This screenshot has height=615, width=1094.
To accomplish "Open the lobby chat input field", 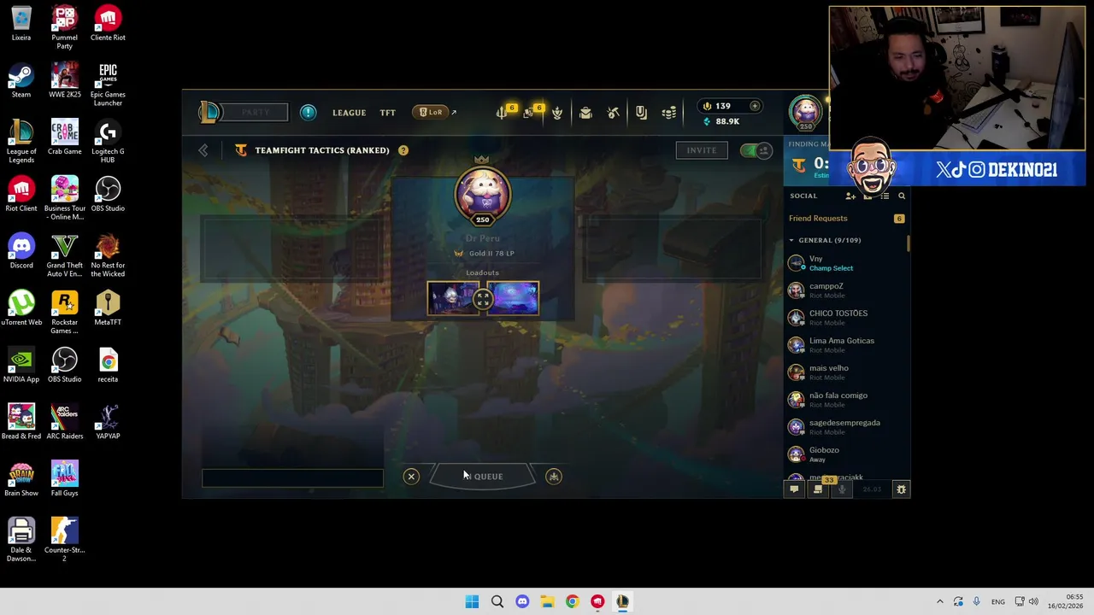I will (292, 478).
